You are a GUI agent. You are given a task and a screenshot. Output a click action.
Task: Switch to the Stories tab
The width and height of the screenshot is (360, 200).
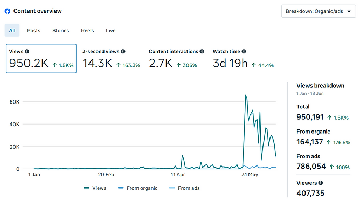[x=60, y=30]
